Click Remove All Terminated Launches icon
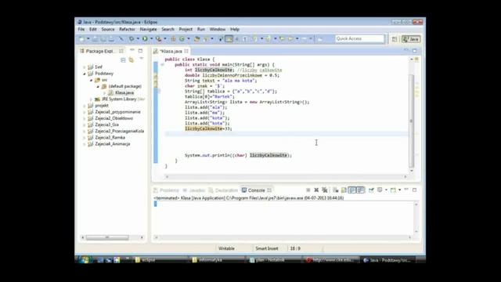The width and height of the screenshot is (501, 282). (325, 190)
